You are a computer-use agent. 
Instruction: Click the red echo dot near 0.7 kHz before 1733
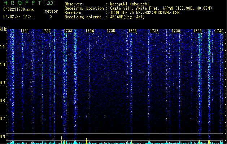tap(61, 117)
